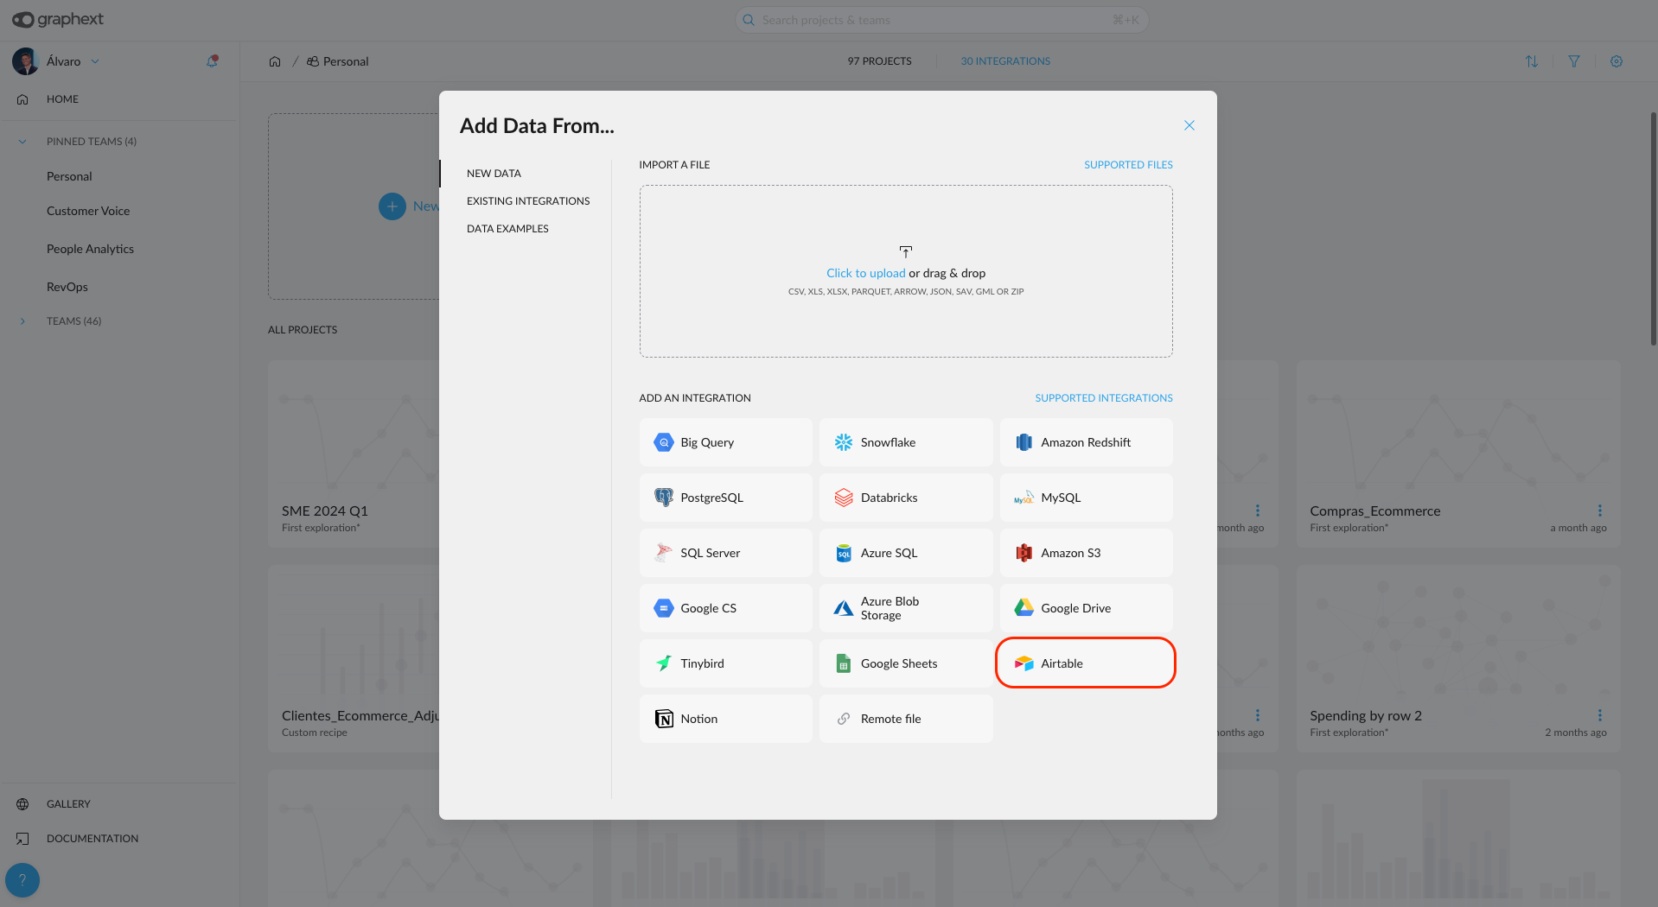1658x907 pixels.
Task: Open the 97 Projects tab
Action: pos(879,61)
